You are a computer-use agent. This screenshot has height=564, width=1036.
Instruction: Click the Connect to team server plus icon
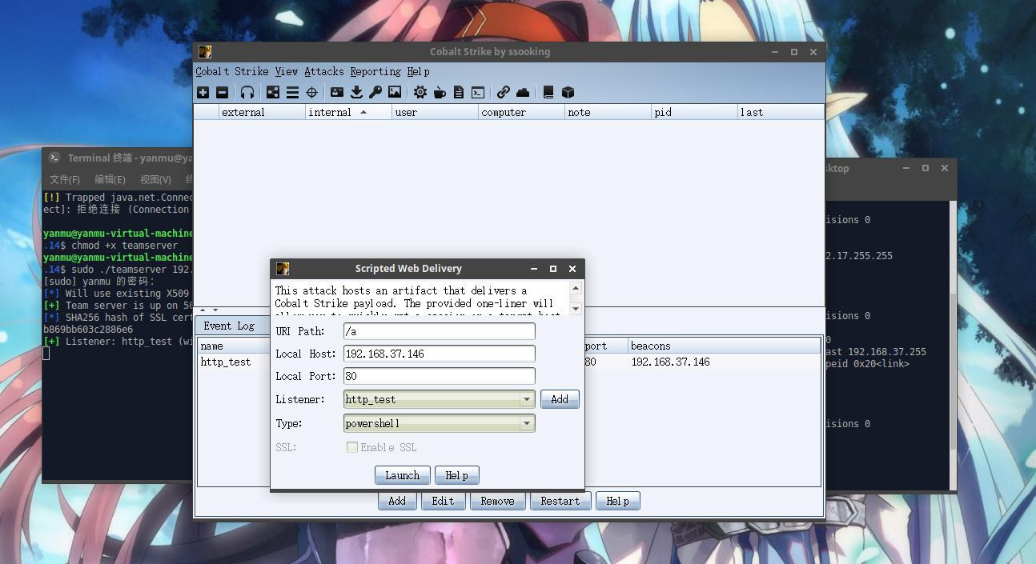pos(203,93)
